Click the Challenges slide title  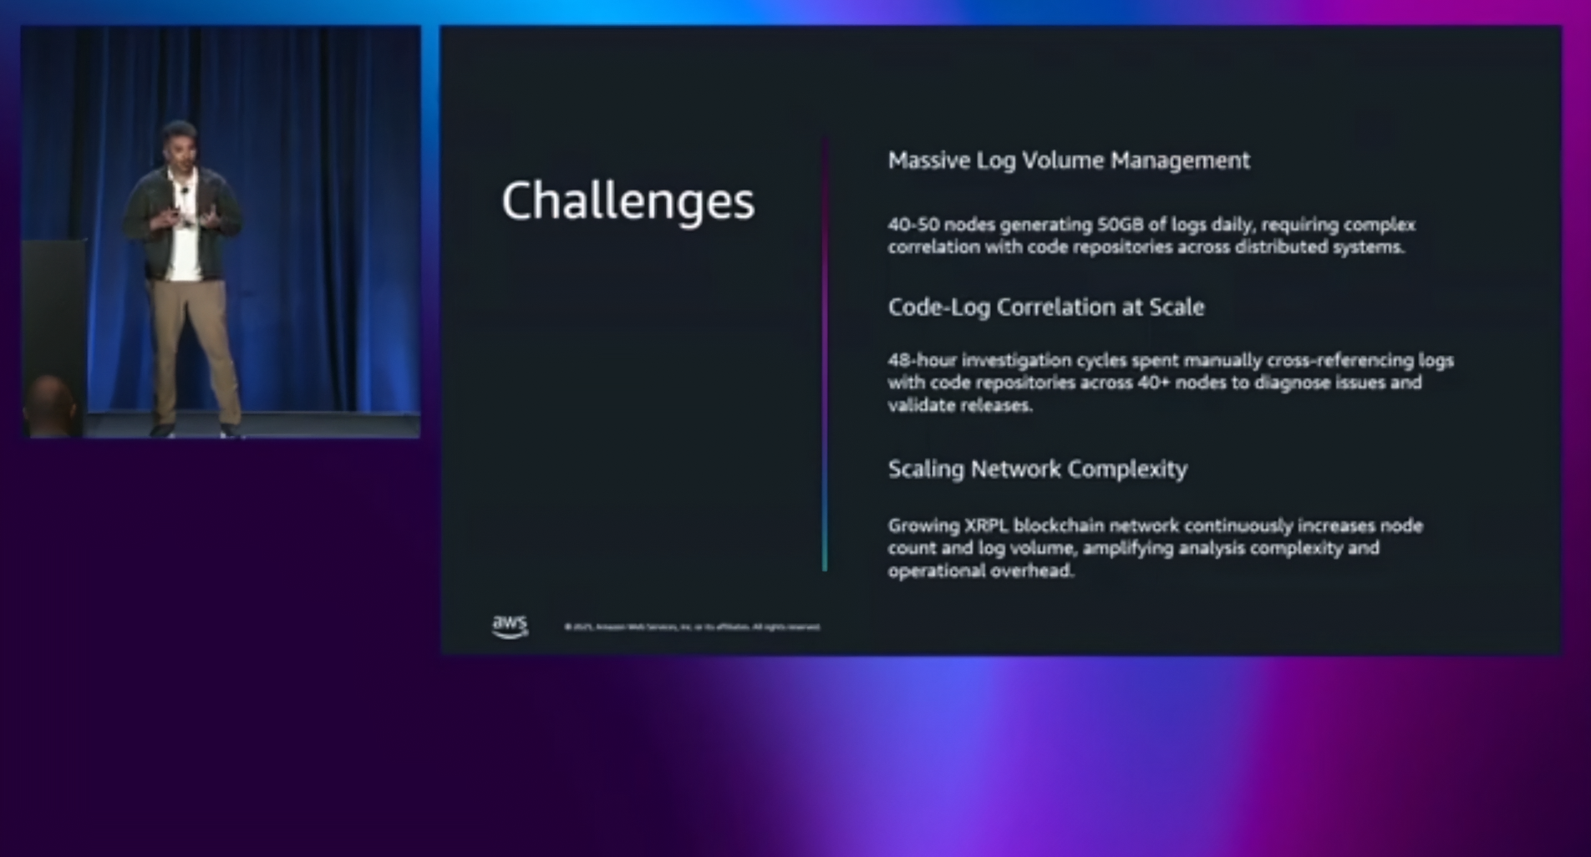click(628, 201)
